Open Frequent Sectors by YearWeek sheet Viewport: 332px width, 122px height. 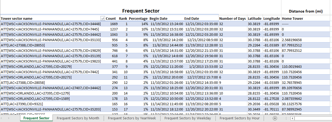(132, 118)
